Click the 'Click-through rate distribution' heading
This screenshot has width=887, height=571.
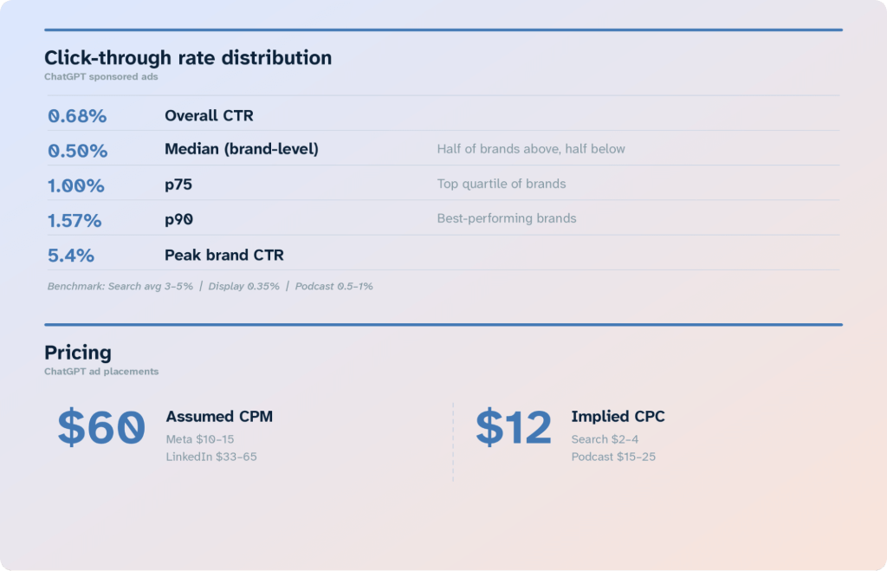click(188, 58)
